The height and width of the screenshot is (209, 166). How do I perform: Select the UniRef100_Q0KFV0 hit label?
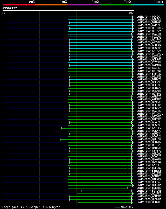(149, 131)
